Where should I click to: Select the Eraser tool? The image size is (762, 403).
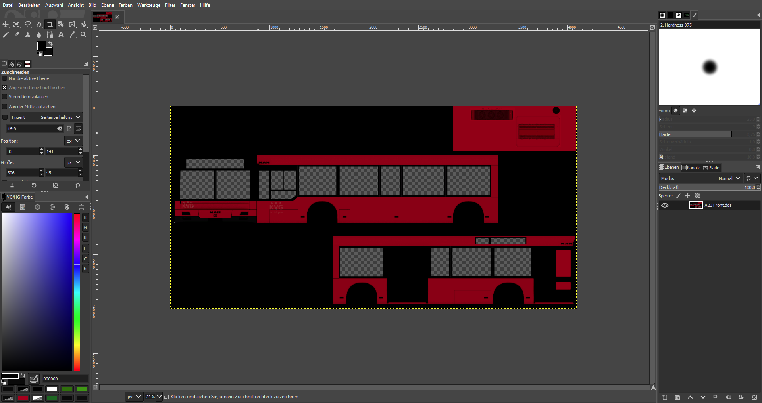click(x=17, y=35)
